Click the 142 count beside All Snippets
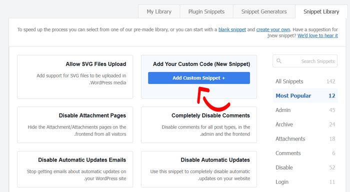This screenshot has height=192, width=350. pyautogui.click(x=331, y=81)
